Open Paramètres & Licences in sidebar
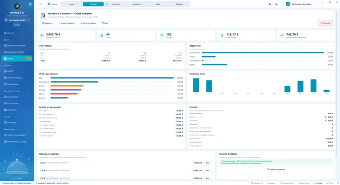The width and height of the screenshot is (340, 185). (x=17, y=142)
